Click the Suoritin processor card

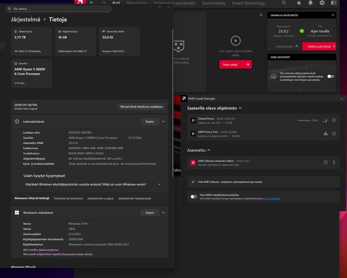[32, 73]
